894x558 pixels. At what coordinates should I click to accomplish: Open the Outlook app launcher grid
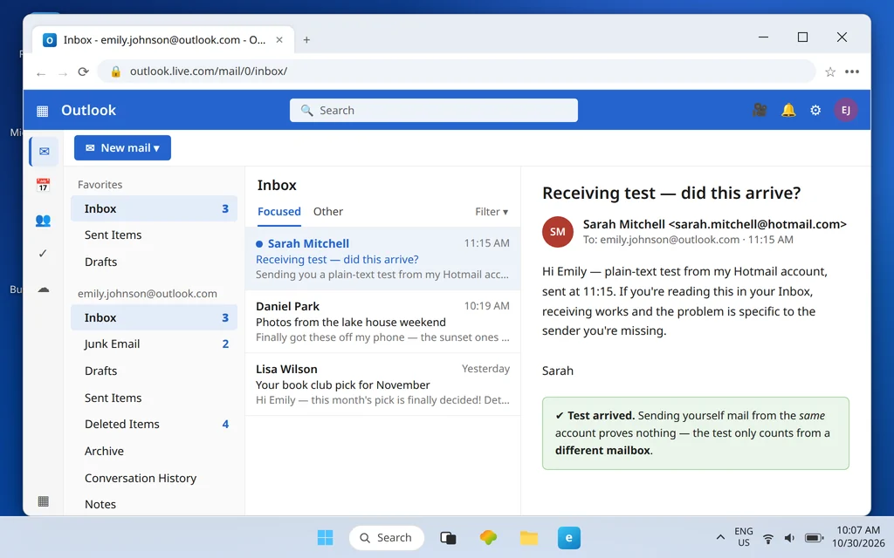[42, 111]
